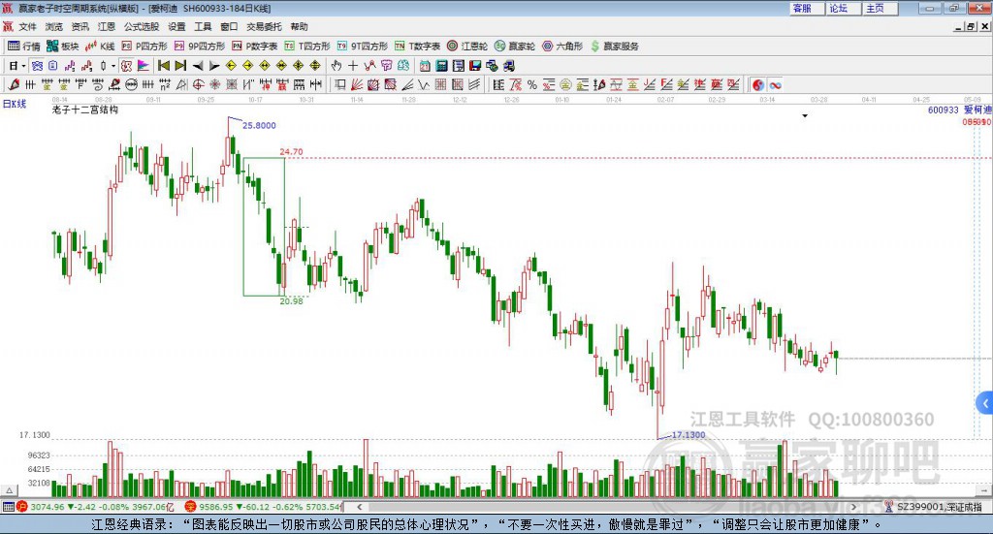Viewport: 993px width, 534px height.
Task: Open the P四方形 tool
Action: 144,47
